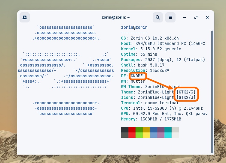Click the [GTK2/3] box on Theme line
226x163 pixels.
tap(186, 92)
